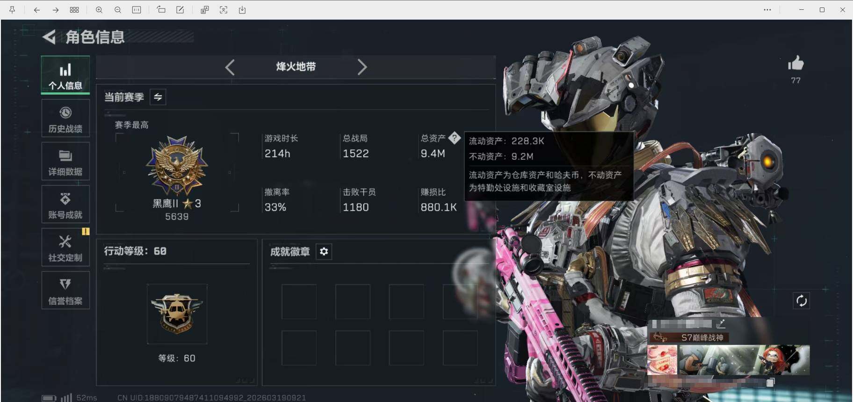Screen dimensions: 853x402
Task: Translate text in the image
Action: [204, 10]
